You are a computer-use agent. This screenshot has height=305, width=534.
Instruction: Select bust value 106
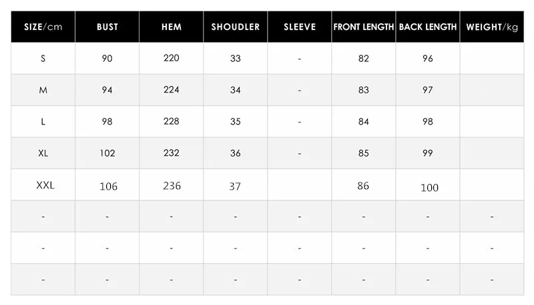pos(108,186)
